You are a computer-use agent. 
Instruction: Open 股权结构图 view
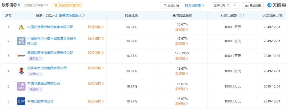coord(194,6)
